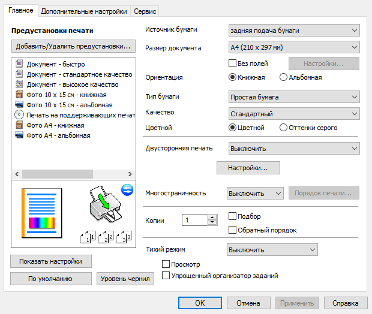Image resolution: width=372 pixels, height=314 pixels.
Task: Switch to the 'Главное' tab
Action: pos(21,10)
